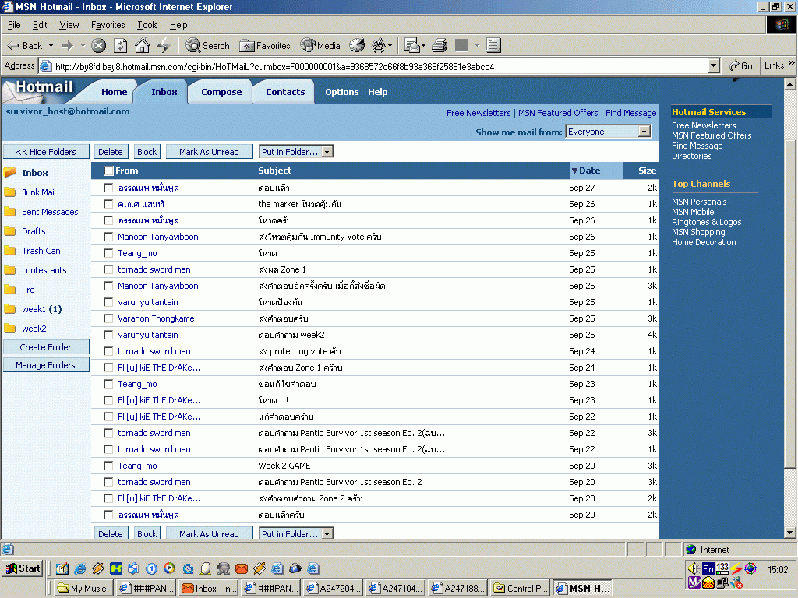
Task: Switch to the Contacts tab
Action: [285, 92]
